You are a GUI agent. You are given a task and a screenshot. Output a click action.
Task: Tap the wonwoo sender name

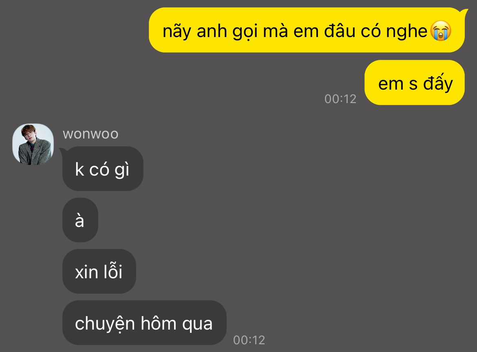(x=91, y=134)
